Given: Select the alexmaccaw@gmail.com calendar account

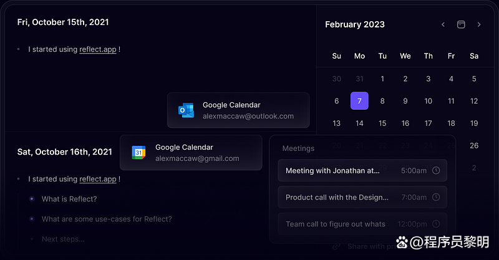Looking at the screenshot, I should (197, 158).
